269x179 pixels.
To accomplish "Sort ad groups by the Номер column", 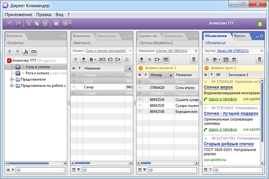I will point(161,75).
